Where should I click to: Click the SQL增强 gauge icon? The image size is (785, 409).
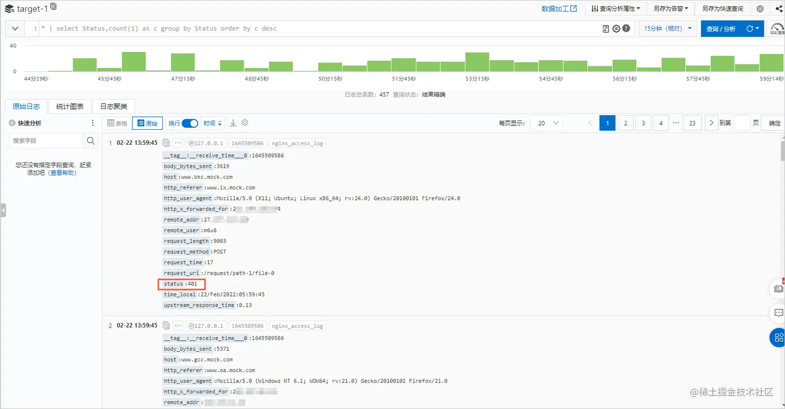(776, 29)
